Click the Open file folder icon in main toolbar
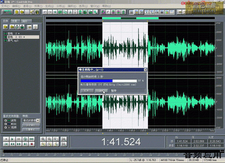The height and width of the screenshot is (163, 225). (x=22, y=12)
